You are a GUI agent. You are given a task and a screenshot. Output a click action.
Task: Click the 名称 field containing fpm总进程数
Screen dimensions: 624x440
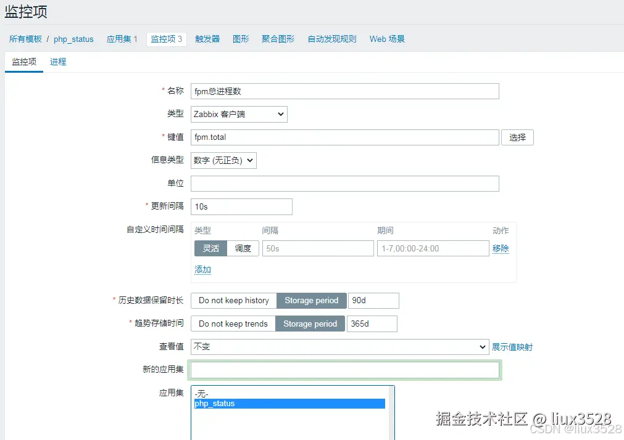point(344,91)
